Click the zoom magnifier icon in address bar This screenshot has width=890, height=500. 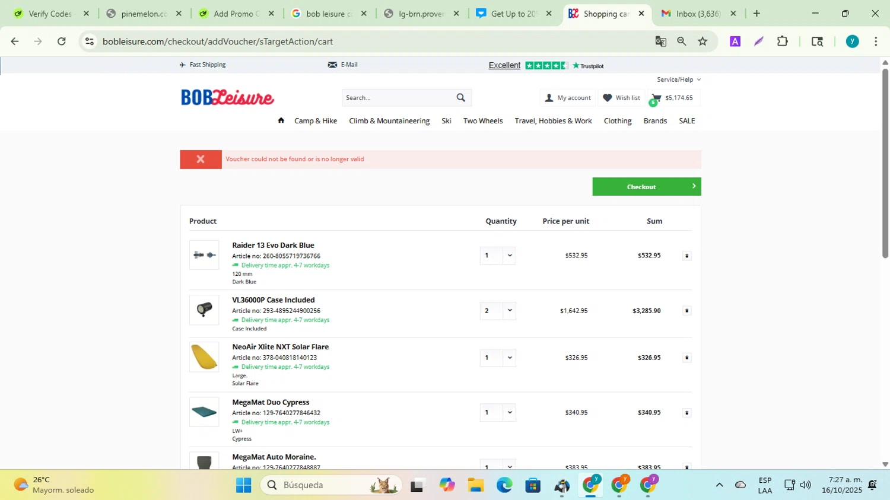[x=682, y=42]
